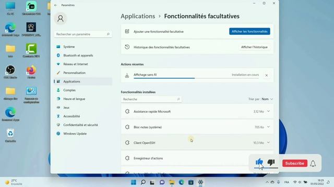
Task: Click the icon next to Enregistreur d'actions
Action: [127, 158]
